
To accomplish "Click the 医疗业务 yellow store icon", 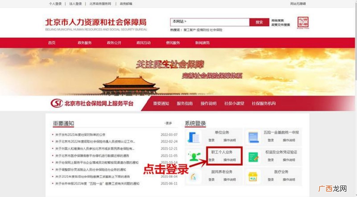I will pyautogui.click(x=253, y=177).
